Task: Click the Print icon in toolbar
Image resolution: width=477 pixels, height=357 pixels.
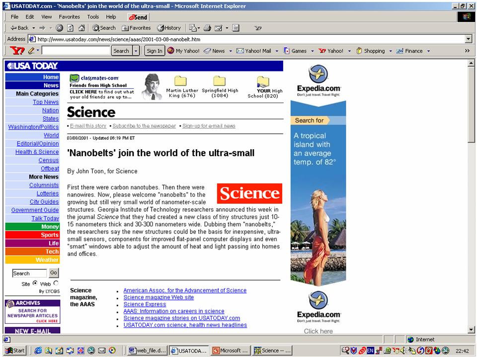Action: (208, 28)
